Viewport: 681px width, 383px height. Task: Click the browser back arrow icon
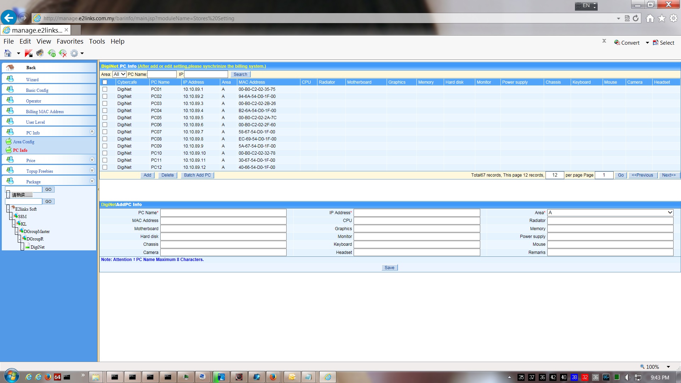point(9,18)
